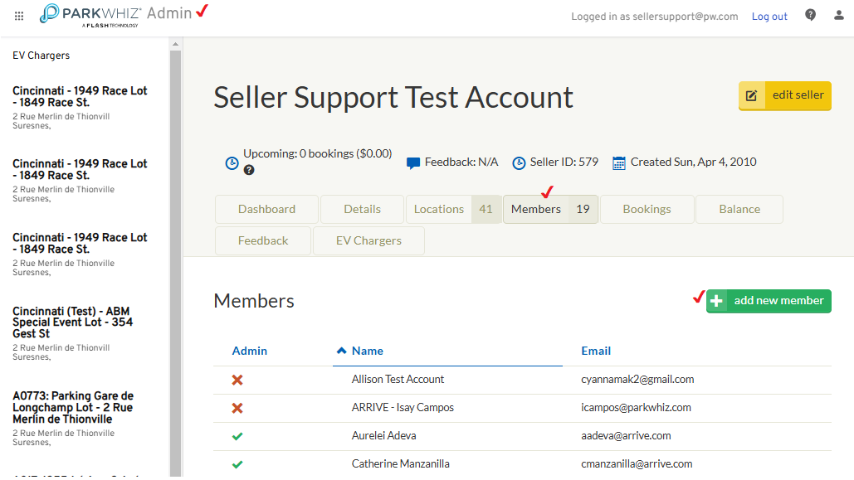This screenshot has width=854, height=480.
Task: Click the Seller ID: 579 text
Action: (x=564, y=162)
